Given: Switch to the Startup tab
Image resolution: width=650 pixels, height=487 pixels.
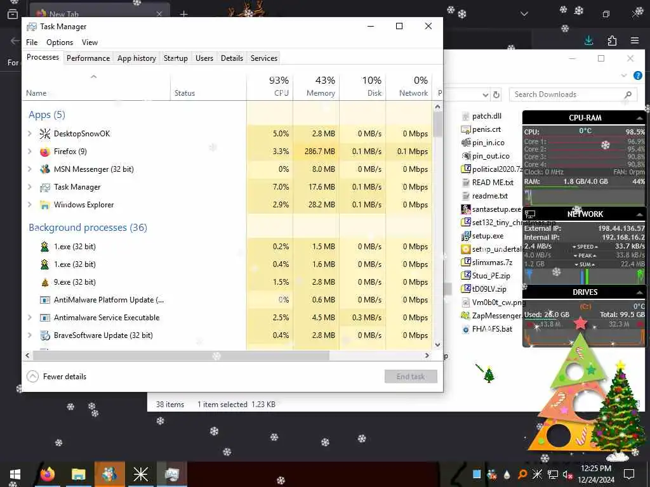Looking at the screenshot, I should (176, 58).
